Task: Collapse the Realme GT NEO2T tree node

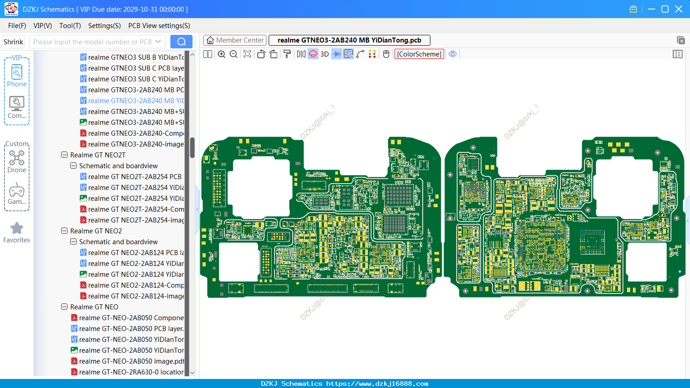Action: (x=64, y=155)
